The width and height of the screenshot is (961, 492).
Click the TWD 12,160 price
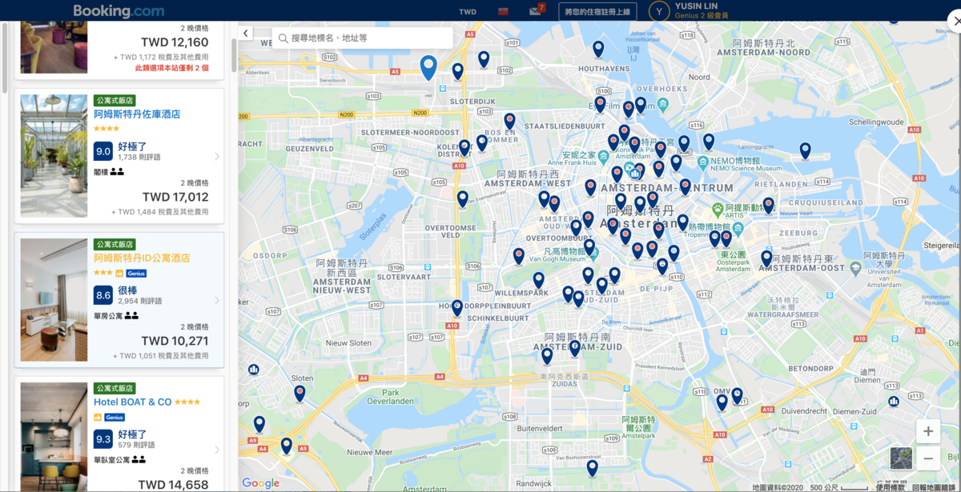click(175, 42)
